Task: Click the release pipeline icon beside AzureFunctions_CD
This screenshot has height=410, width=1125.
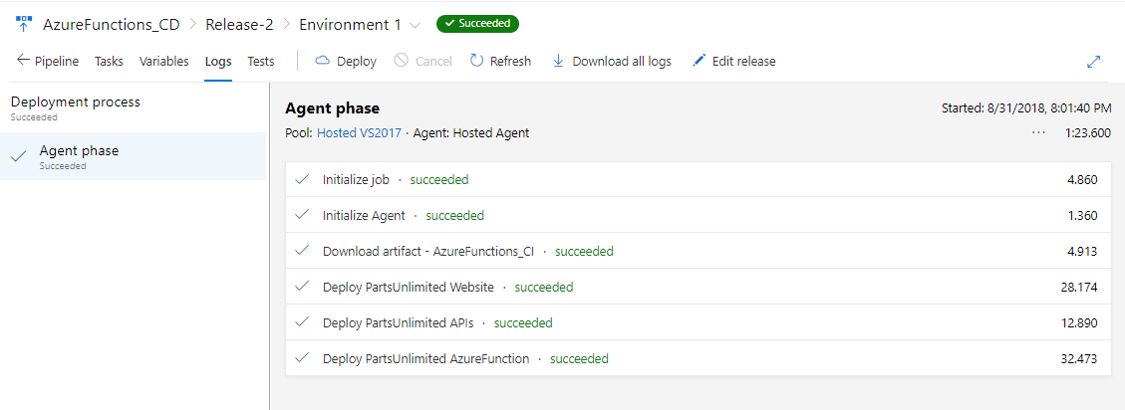Action: (24, 24)
